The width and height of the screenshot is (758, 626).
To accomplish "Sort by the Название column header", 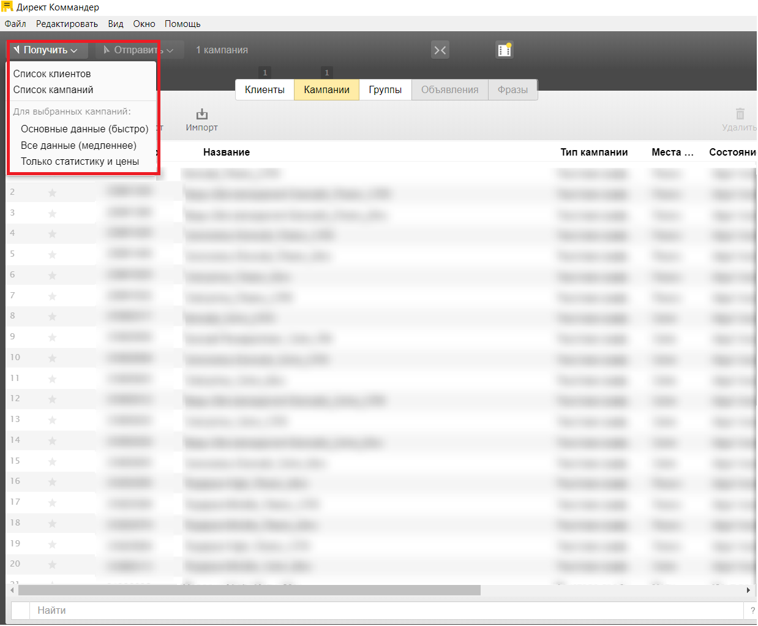I will pos(227,152).
